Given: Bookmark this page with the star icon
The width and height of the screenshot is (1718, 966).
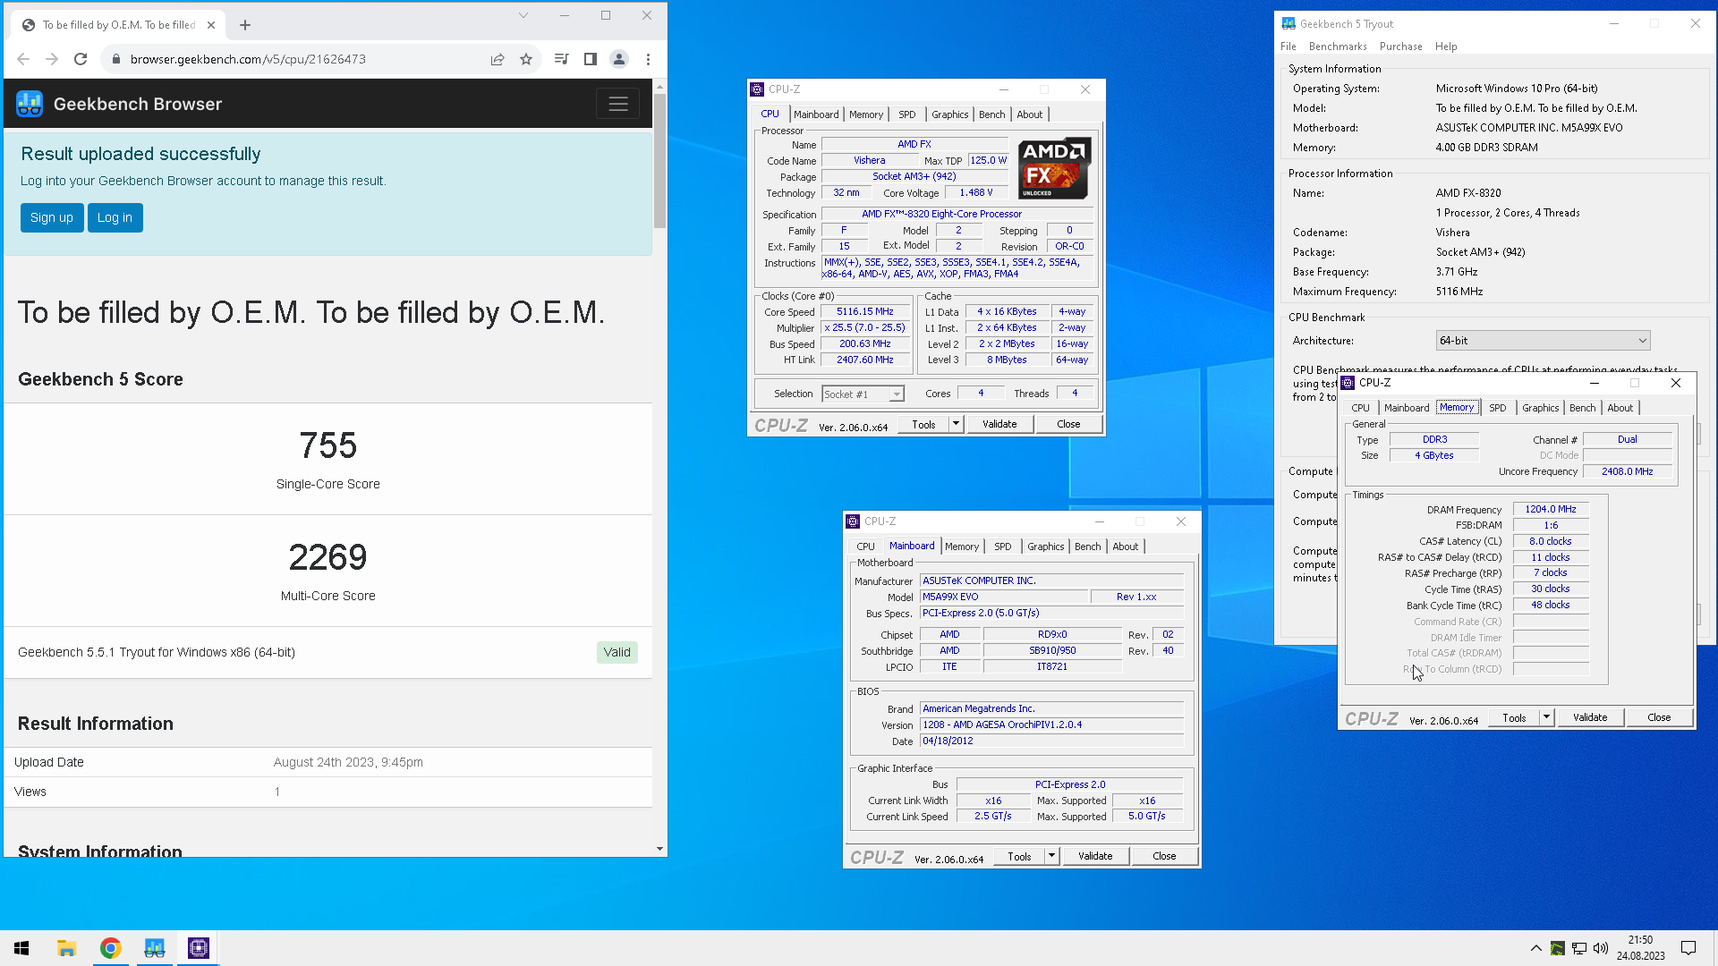Looking at the screenshot, I should [526, 59].
